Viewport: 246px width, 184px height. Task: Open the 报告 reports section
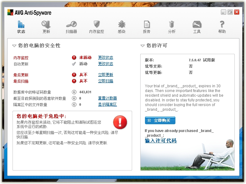click(147, 27)
